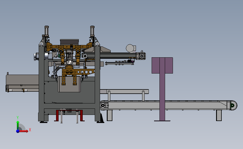
Task: Select the left lifting eye ring
Action: pyautogui.click(x=41, y=44)
